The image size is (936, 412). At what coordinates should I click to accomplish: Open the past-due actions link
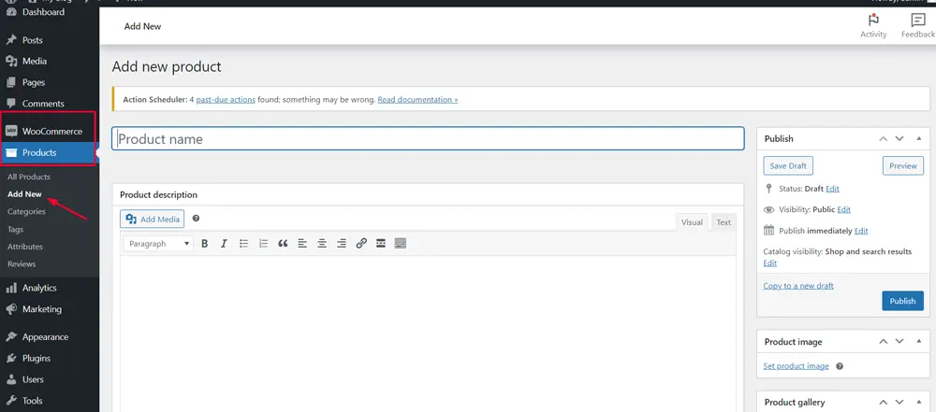(x=226, y=100)
